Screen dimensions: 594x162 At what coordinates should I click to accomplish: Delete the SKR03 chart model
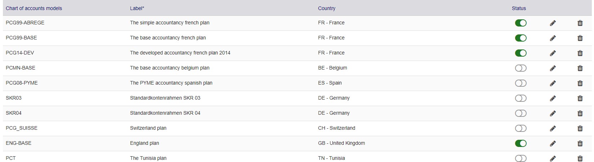(x=580, y=98)
